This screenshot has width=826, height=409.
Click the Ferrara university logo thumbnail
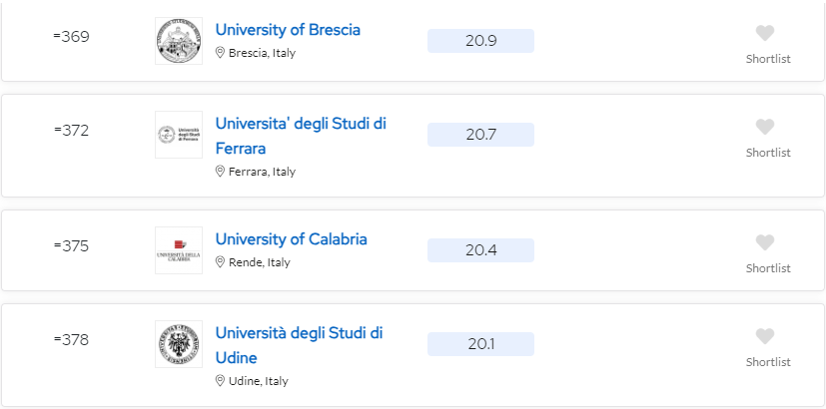[x=179, y=135]
